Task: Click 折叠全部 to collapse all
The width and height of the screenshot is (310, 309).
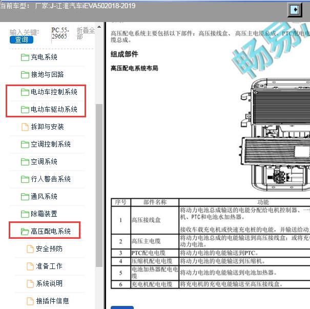Action: 86,33
